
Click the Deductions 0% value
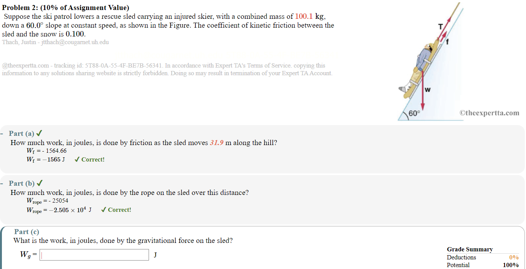pyautogui.click(x=514, y=257)
